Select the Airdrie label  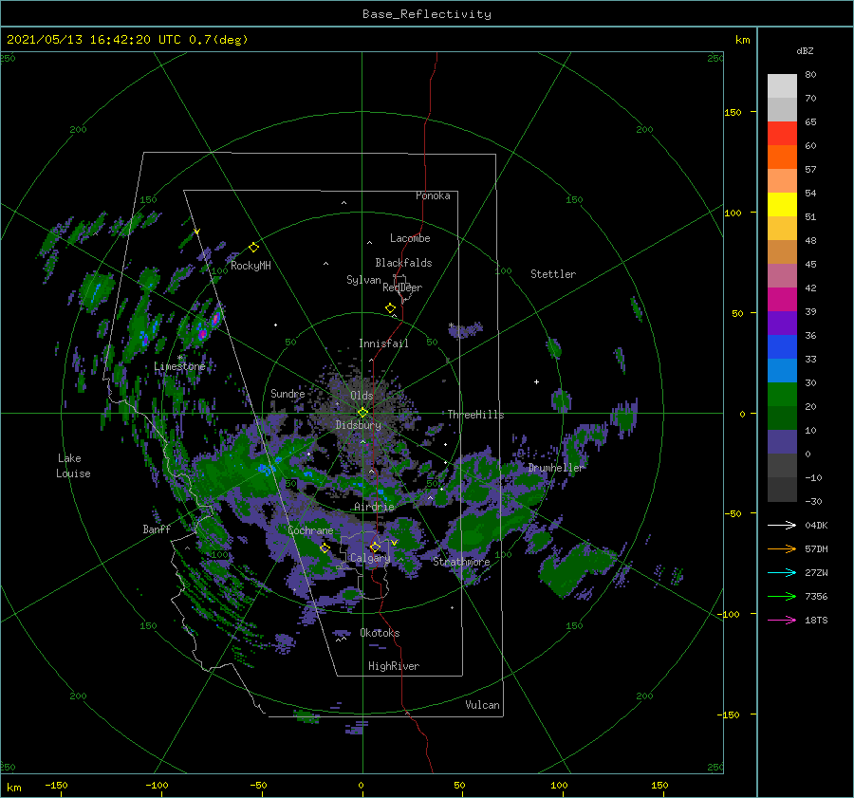pyautogui.click(x=374, y=507)
